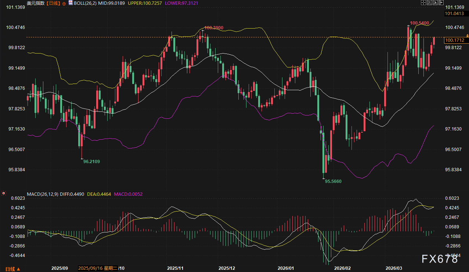The image size is (469, 272).
Task: Open the 【日线】 timeframe label at top
Action: click(53, 3)
